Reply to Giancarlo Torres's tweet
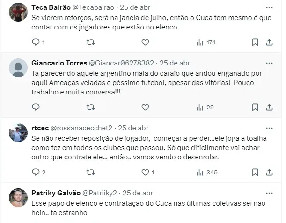Image resolution: width=286 pixels, height=223 pixels. click(36, 107)
